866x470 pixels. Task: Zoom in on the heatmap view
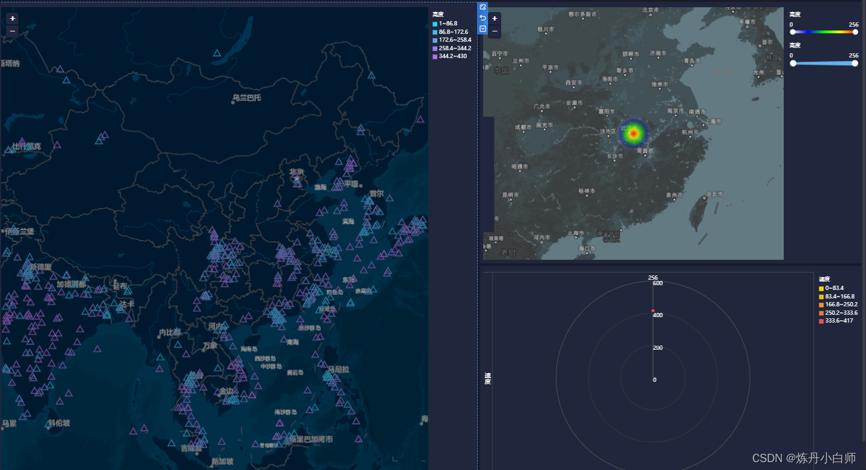click(x=494, y=18)
